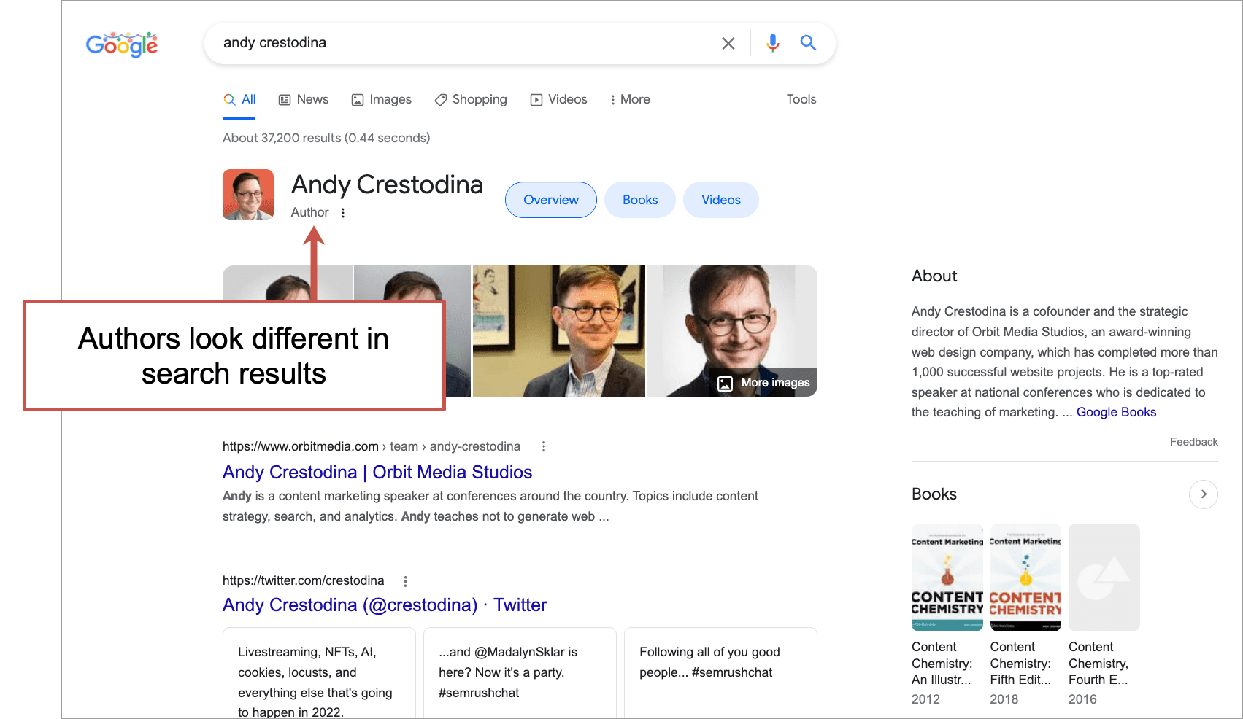Click the Books section heading
This screenshot has height=719, width=1243.
click(934, 494)
